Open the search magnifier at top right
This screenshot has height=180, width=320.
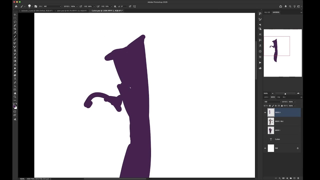point(290,6)
